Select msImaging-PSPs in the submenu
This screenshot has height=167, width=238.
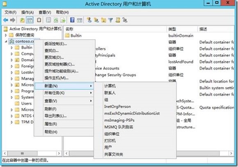pos(135,120)
